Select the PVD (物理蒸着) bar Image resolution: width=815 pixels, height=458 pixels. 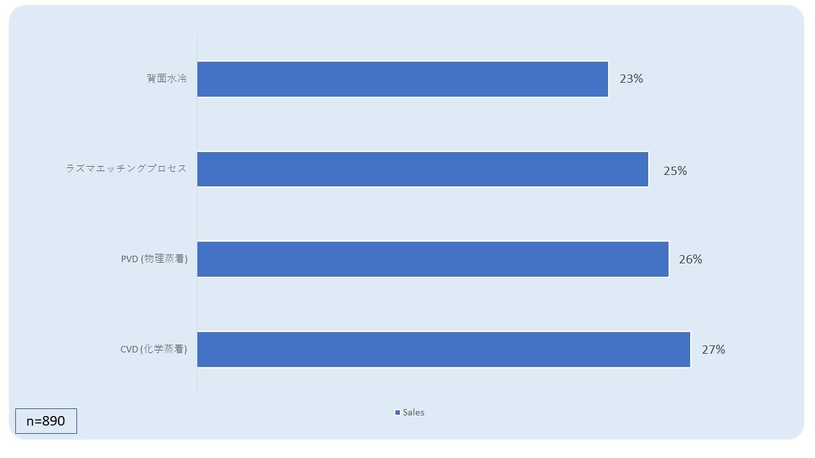point(433,259)
